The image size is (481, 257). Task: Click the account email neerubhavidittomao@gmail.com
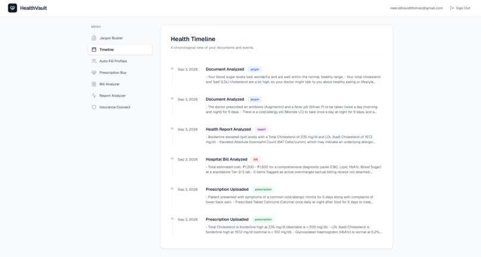tap(417, 8)
